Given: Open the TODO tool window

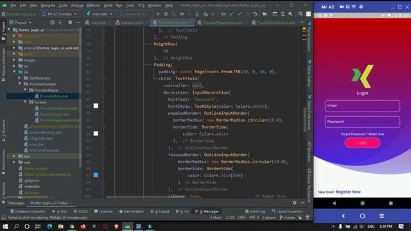Looking at the screenshot, I should coord(81,211).
